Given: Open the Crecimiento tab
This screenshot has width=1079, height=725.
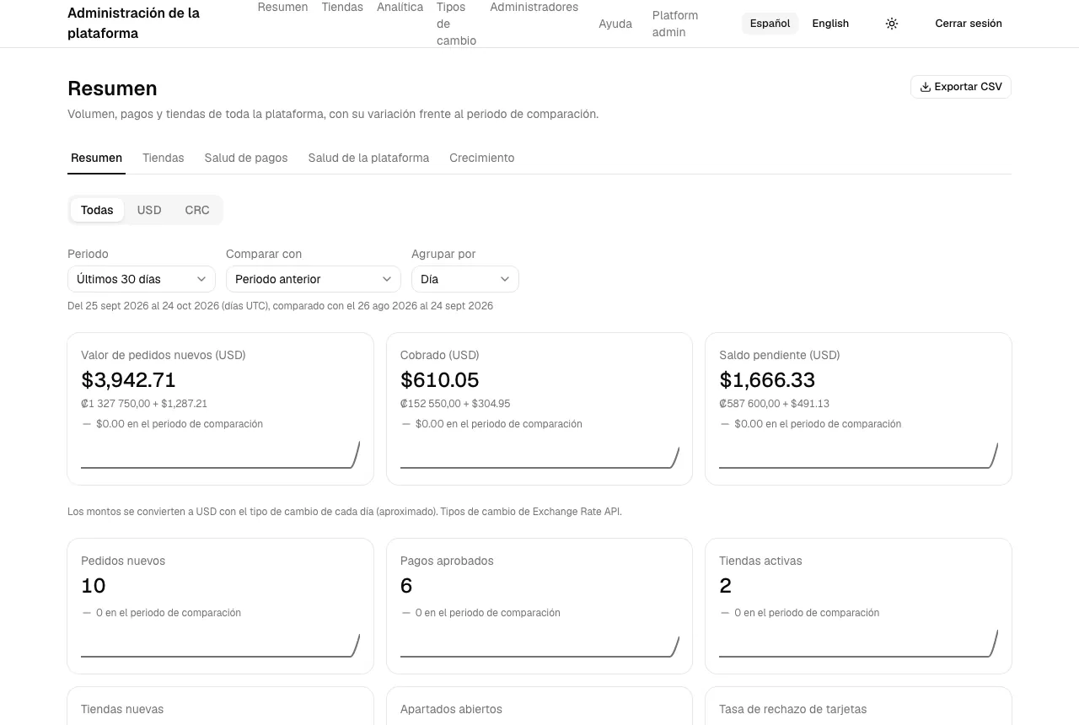Looking at the screenshot, I should pyautogui.click(x=481, y=158).
